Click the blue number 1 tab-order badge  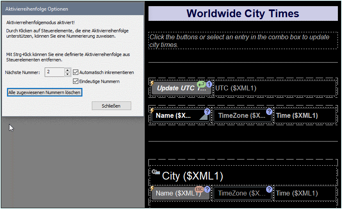click(209, 84)
